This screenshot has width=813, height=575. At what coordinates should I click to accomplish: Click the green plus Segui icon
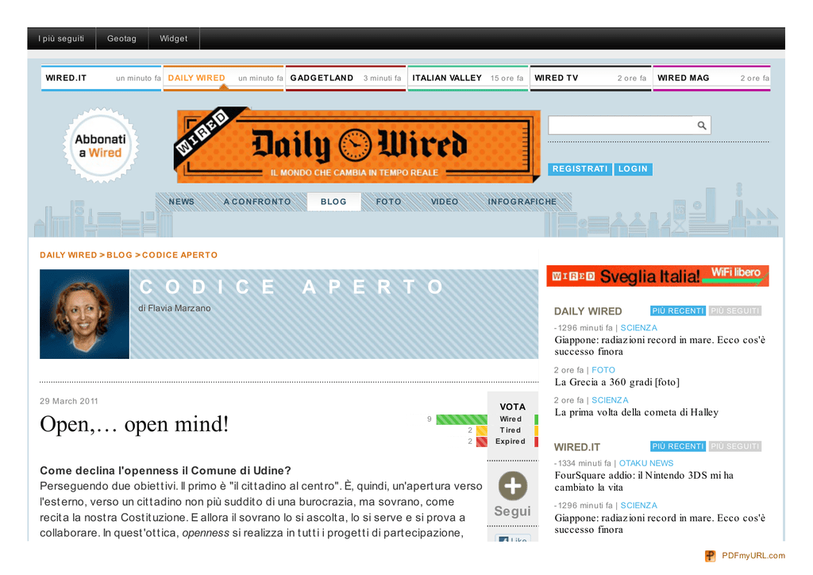coord(512,485)
